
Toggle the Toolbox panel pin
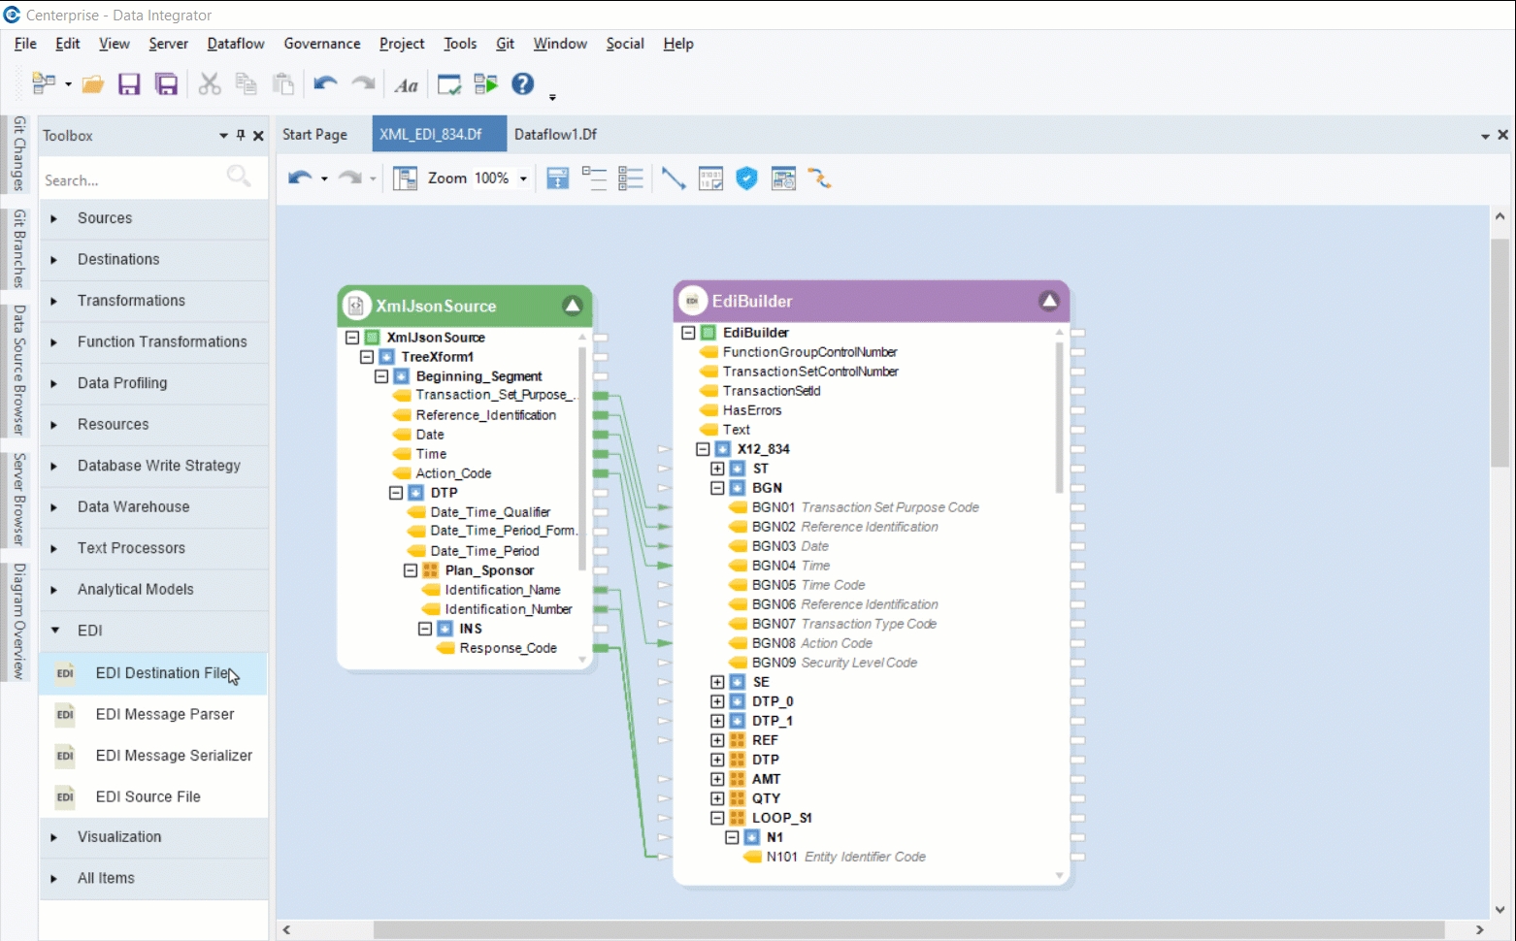tap(241, 136)
